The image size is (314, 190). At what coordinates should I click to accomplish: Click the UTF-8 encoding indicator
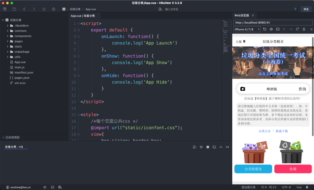[x=286, y=187]
